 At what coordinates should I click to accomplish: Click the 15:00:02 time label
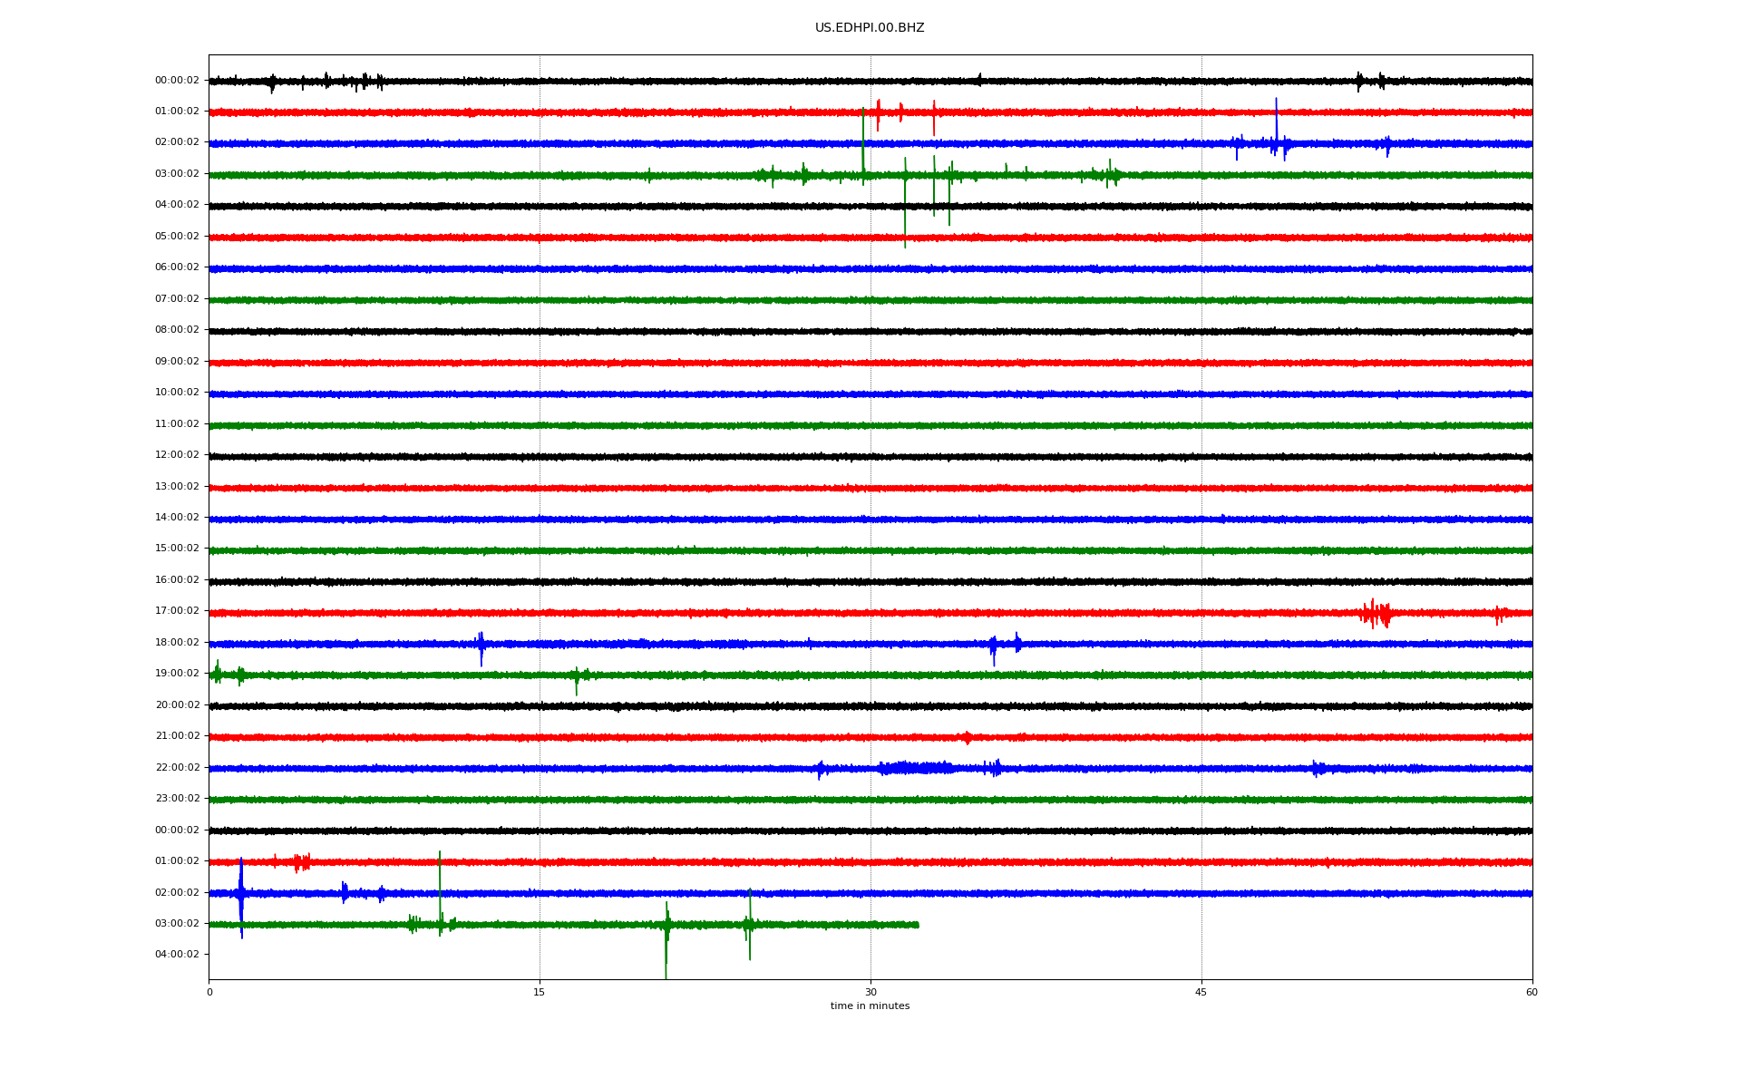click(x=177, y=549)
